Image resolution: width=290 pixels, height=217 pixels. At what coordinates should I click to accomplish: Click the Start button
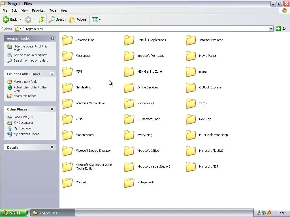14,213
